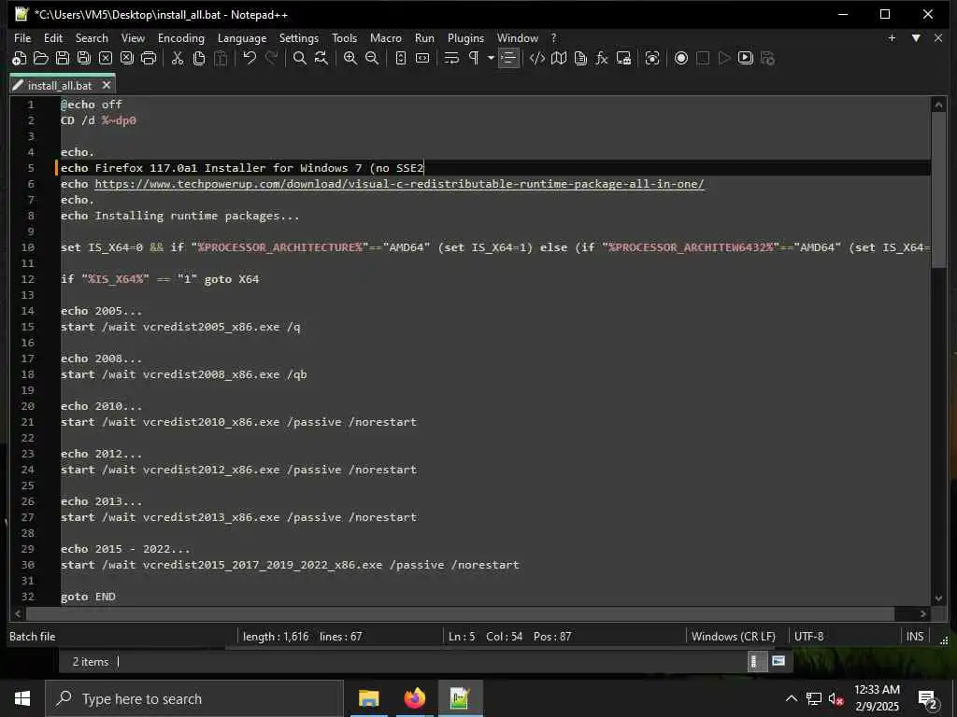
Task: Toggle the Document List panel icon
Action: [580, 59]
